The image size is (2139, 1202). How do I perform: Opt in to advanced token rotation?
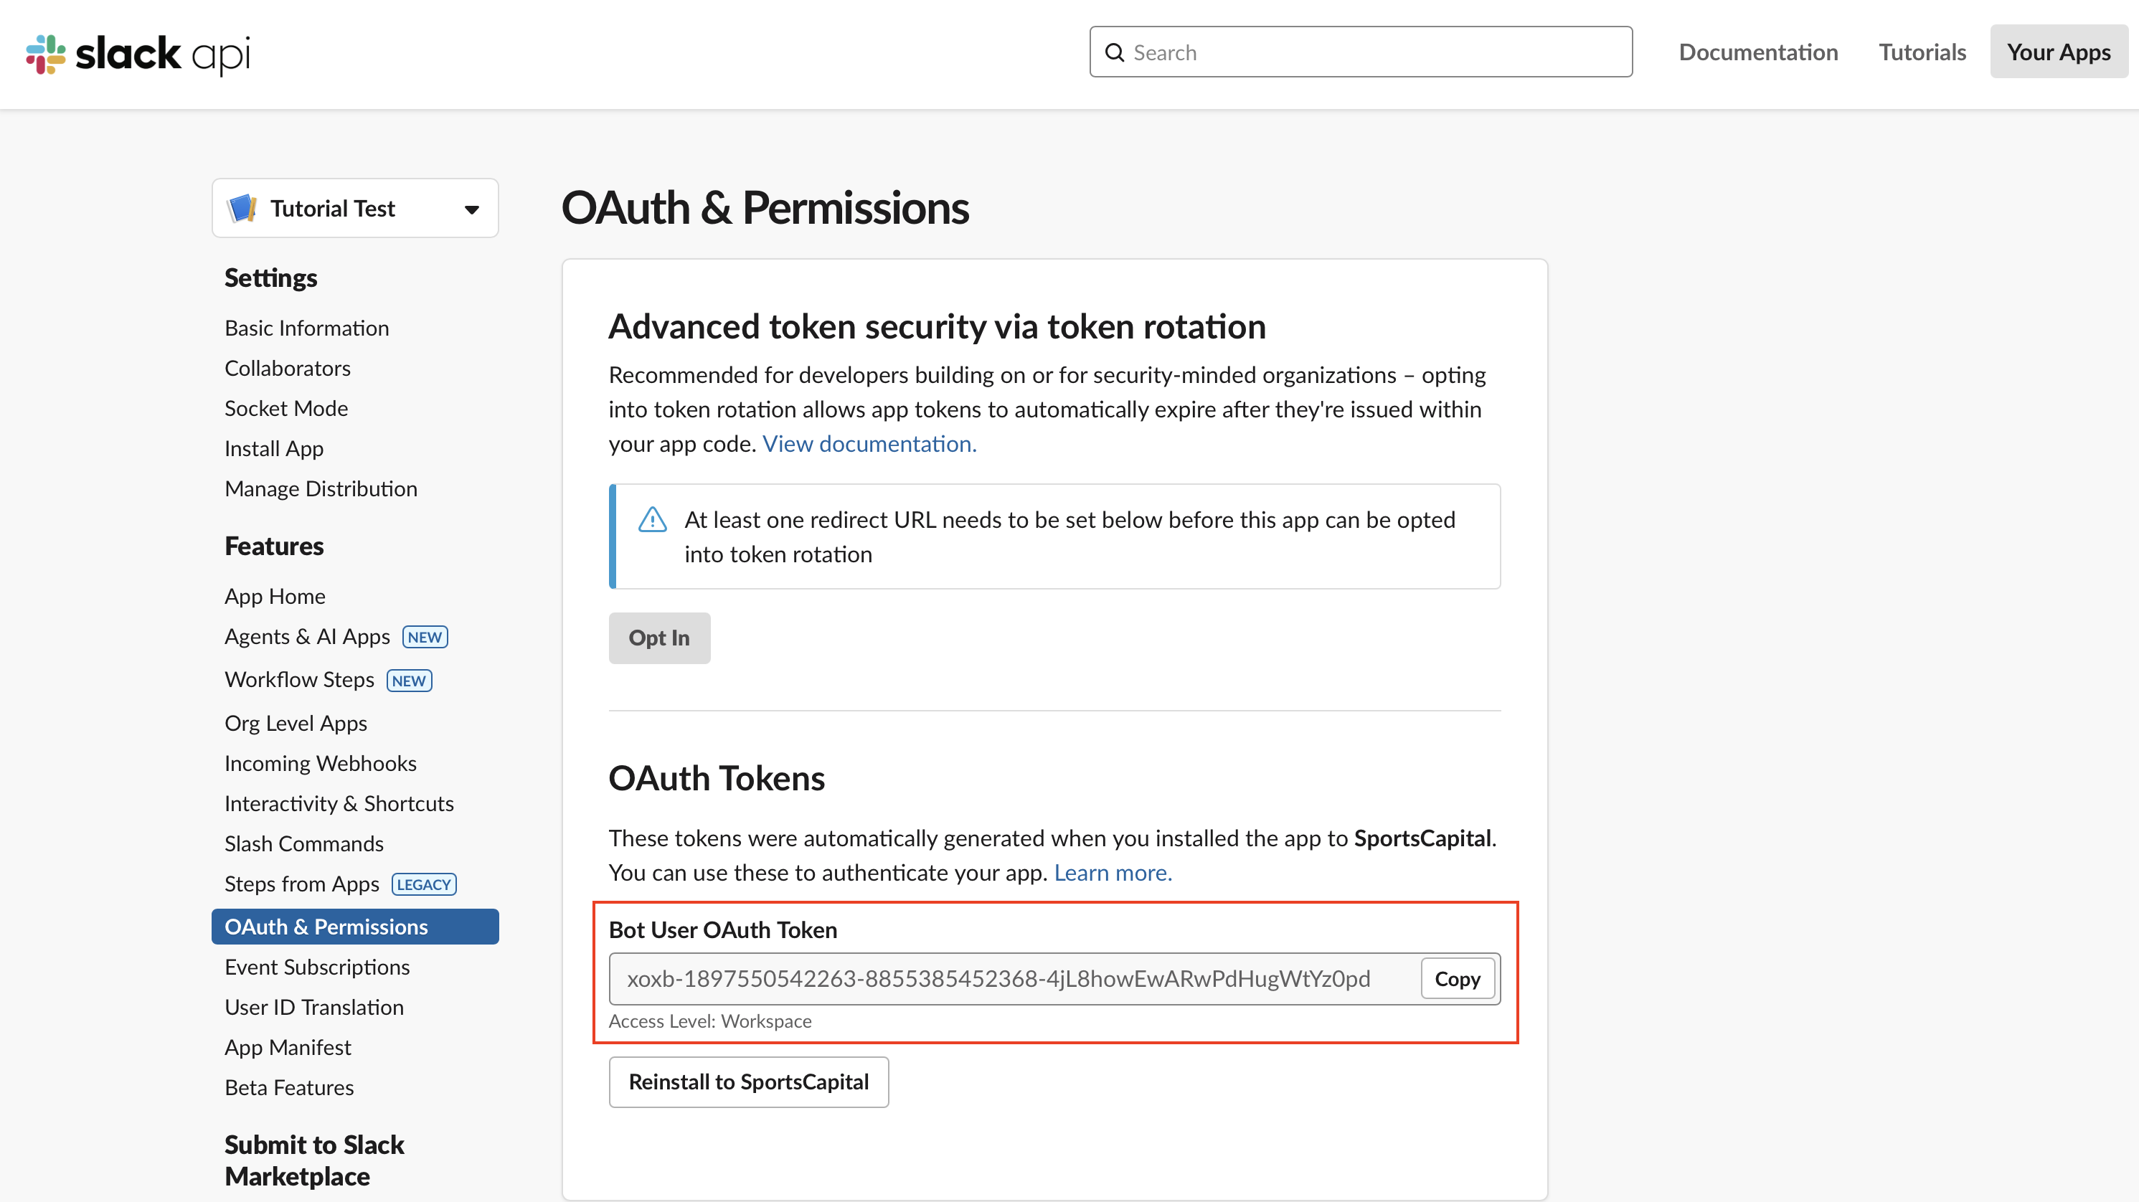click(x=658, y=638)
